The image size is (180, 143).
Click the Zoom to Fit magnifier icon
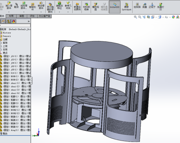click(135, 17)
